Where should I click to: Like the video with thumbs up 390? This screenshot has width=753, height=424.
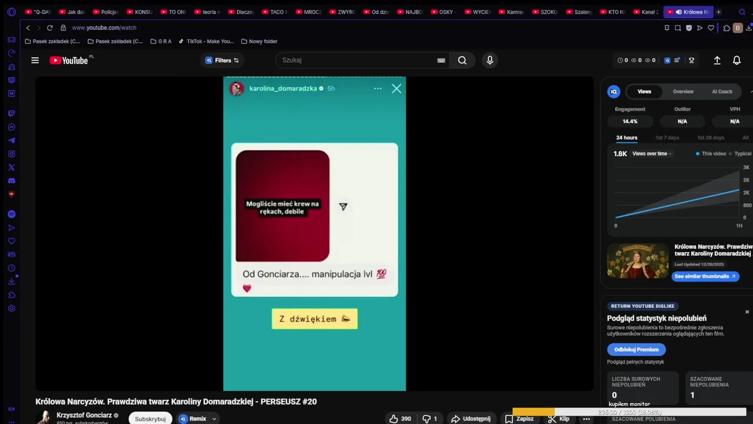(400, 419)
